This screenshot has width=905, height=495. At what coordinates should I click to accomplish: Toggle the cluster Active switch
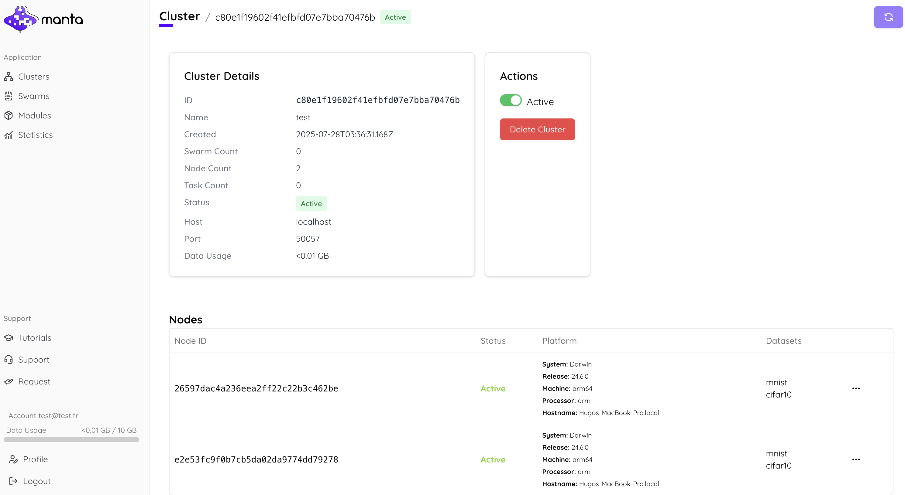click(x=511, y=101)
